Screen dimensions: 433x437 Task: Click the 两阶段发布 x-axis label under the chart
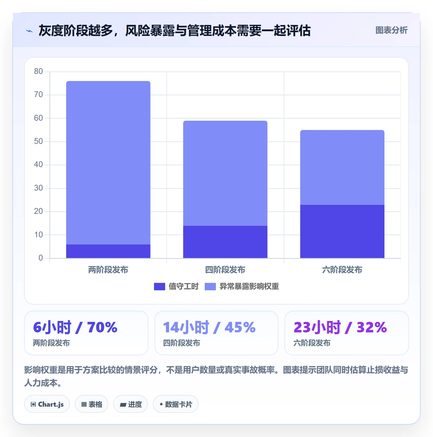point(108,270)
